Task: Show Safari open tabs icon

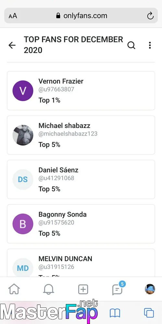Action: coord(149,313)
